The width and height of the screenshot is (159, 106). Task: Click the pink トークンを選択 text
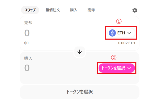113,68
